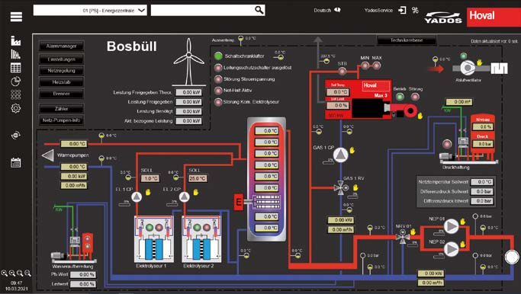Screen dimensions: 521x294
Task: Open the hamburger menu icon
Action: [x=16, y=16]
